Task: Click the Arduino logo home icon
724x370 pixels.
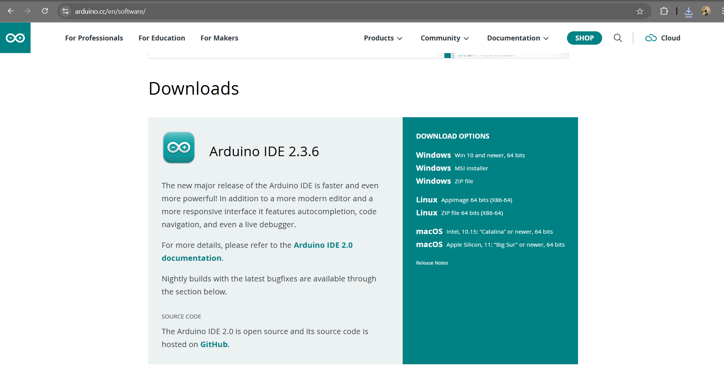Action: (15, 38)
